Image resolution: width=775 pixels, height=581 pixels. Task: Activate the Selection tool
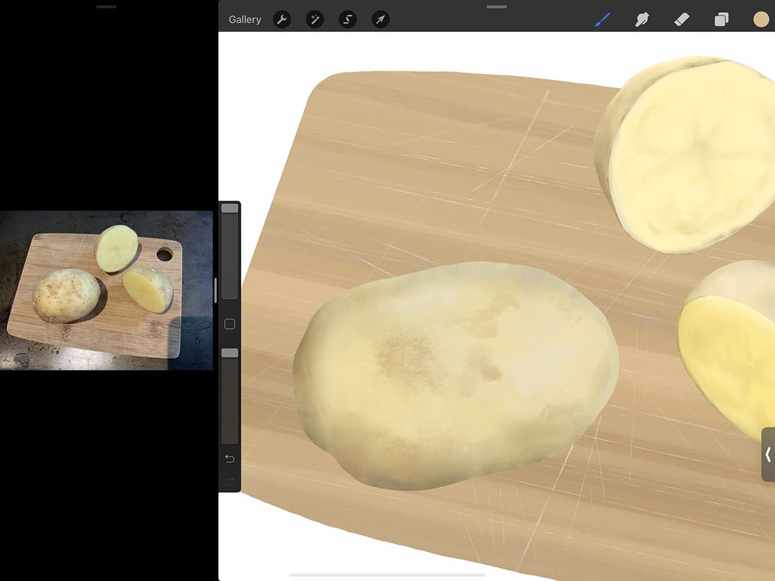click(x=347, y=20)
